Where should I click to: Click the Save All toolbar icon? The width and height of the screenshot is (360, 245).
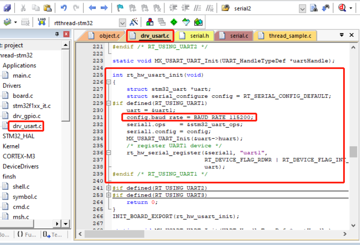[x=7, y=8]
